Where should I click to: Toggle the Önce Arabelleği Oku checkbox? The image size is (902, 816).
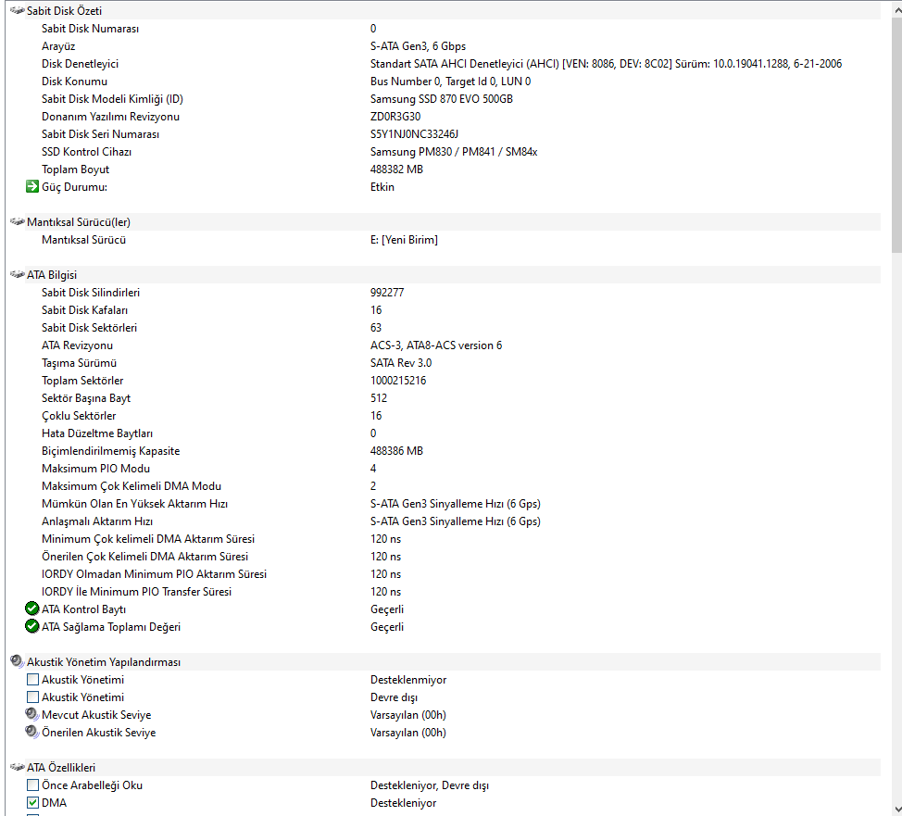pyautogui.click(x=32, y=785)
